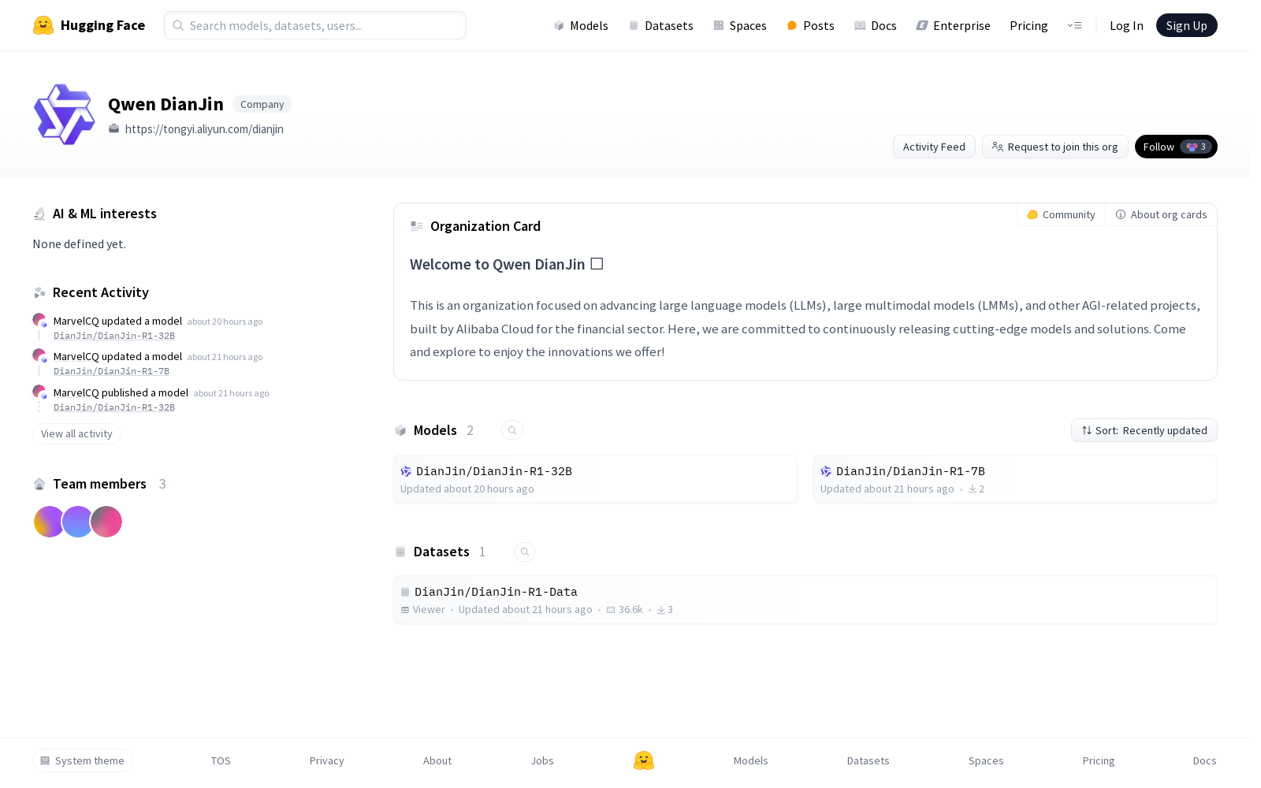This screenshot has height=788, width=1261.
Task: Click the Hugging Face emoji in the footer
Action: 644,760
